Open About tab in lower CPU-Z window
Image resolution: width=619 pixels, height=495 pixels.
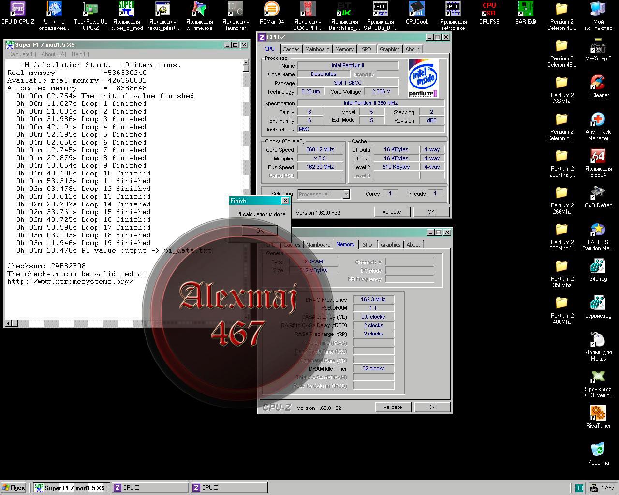413,245
